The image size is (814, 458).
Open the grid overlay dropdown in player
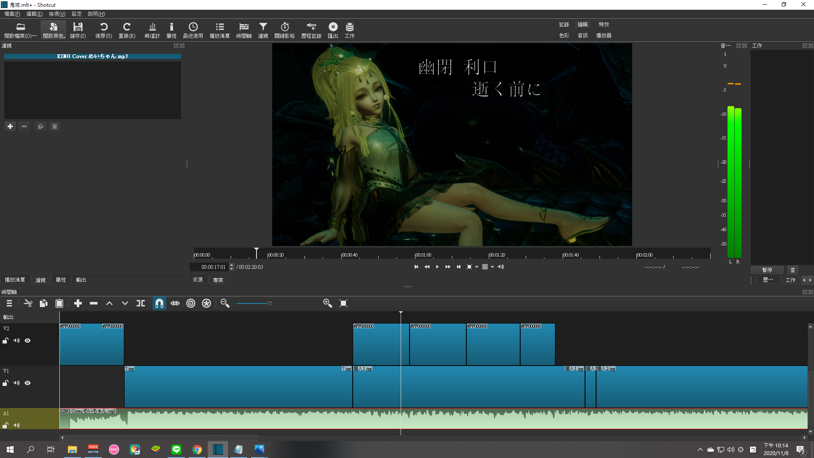(x=493, y=267)
